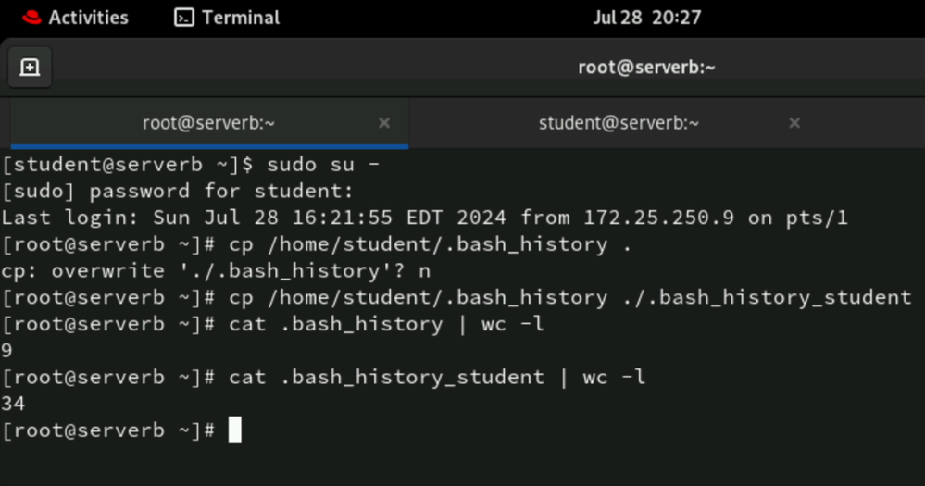Image resolution: width=925 pixels, height=486 pixels.
Task: Click the '[sudo] password for student' line
Action: [x=178, y=192]
